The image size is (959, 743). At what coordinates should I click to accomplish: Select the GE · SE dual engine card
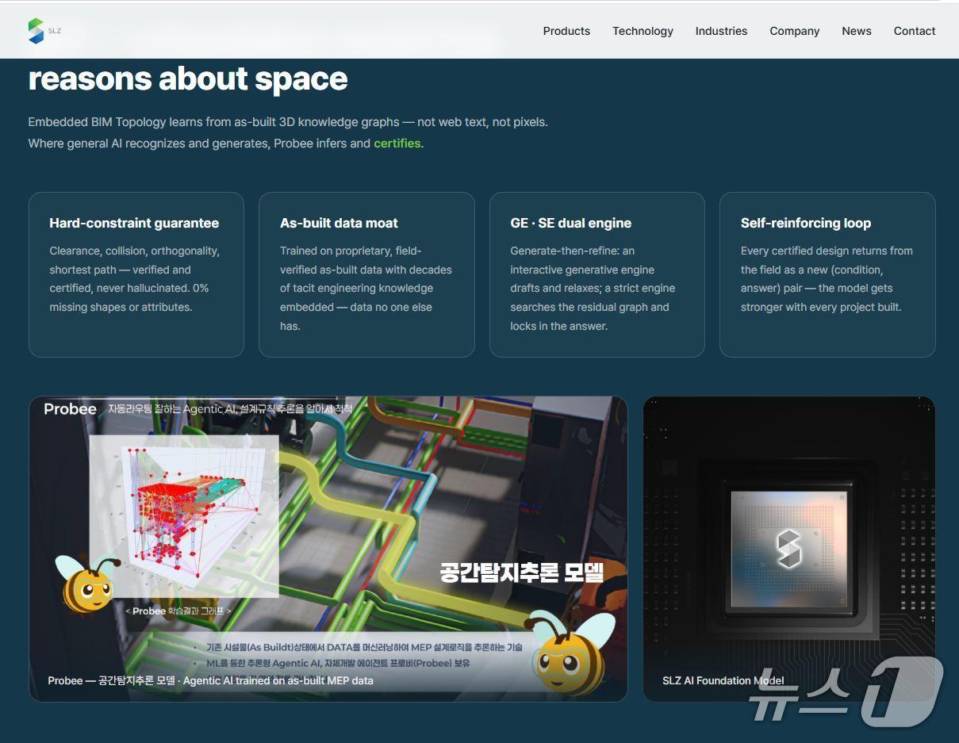(x=597, y=274)
